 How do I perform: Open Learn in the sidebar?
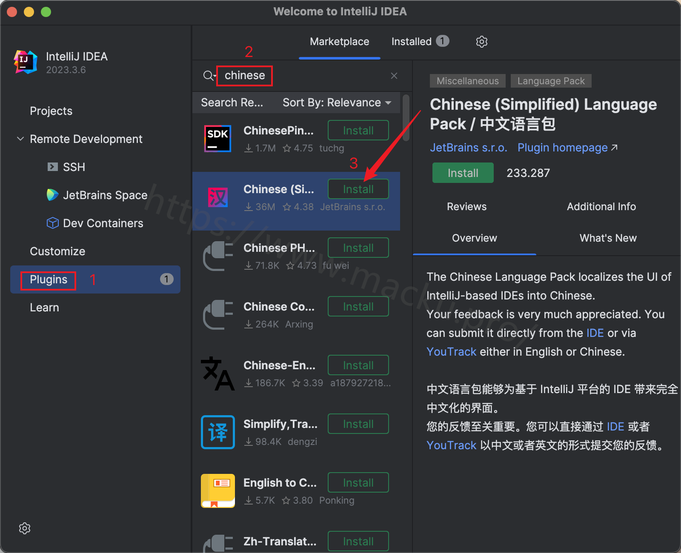point(44,308)
